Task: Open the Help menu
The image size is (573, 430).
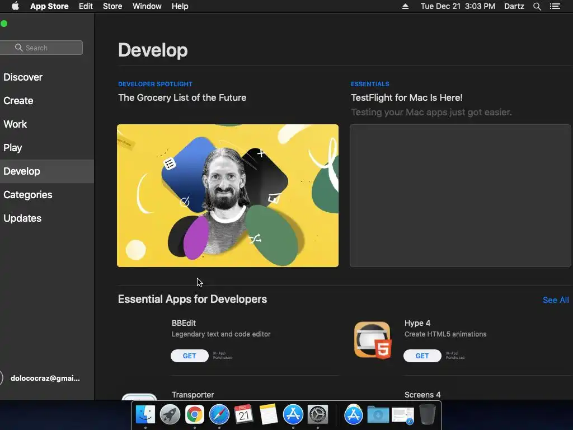Action: coord(180,6)
